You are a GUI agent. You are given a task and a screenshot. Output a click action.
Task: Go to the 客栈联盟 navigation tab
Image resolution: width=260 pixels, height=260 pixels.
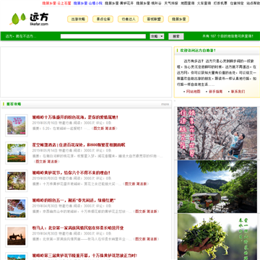(x=153, y=19)
